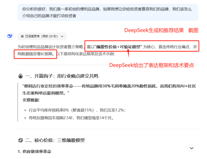This screenshot has width=207, height=159.
Task: Click heading 二、核心价值：三维颠覆模型
Action: point(55,140)
